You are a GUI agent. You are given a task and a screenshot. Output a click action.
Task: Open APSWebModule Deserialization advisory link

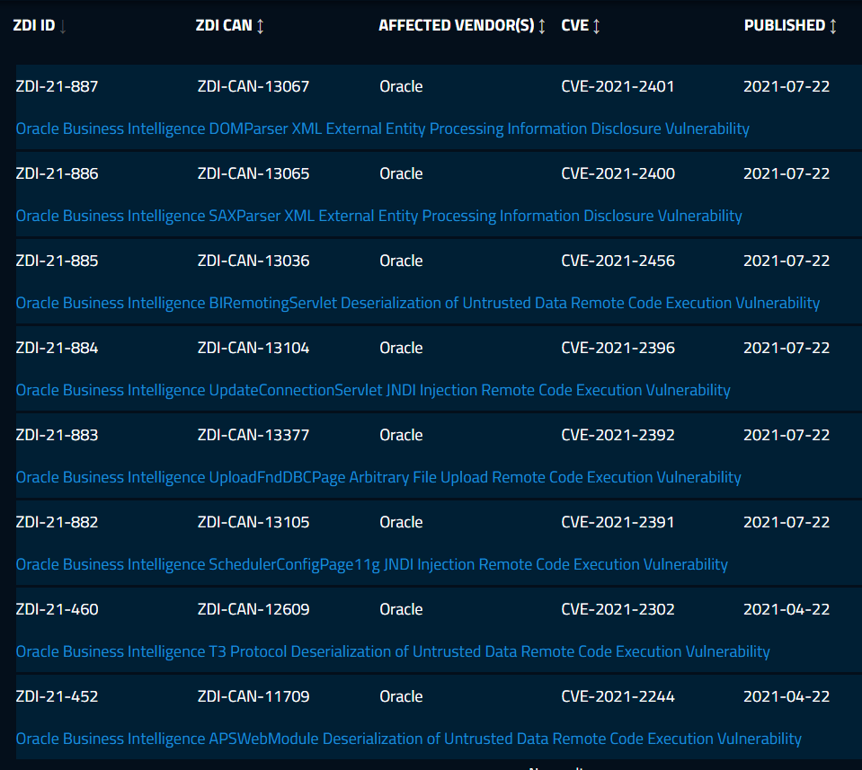(x=408, y=739)
